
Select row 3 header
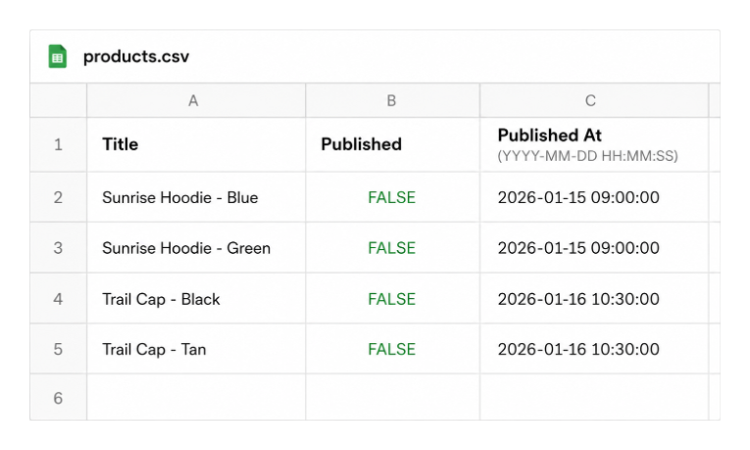coord(59,248)
